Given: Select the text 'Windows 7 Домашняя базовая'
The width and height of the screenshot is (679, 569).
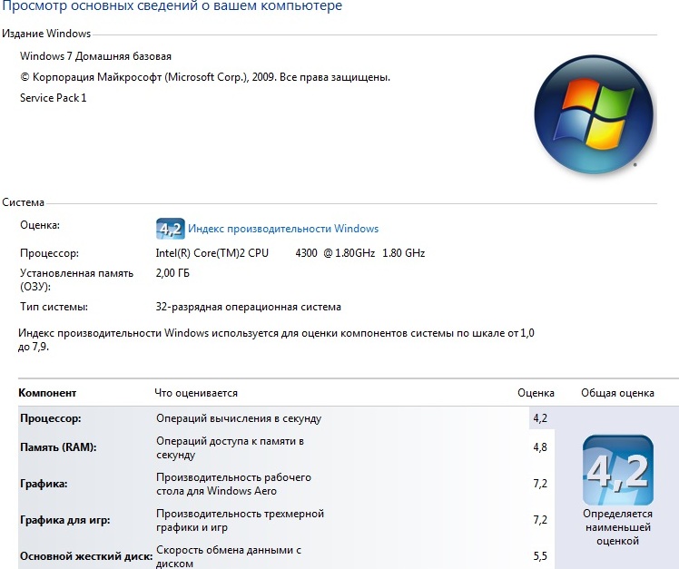Looking at the screenshot, I should coord(95,56).
